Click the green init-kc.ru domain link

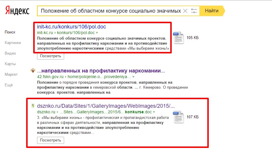[45, 33]
